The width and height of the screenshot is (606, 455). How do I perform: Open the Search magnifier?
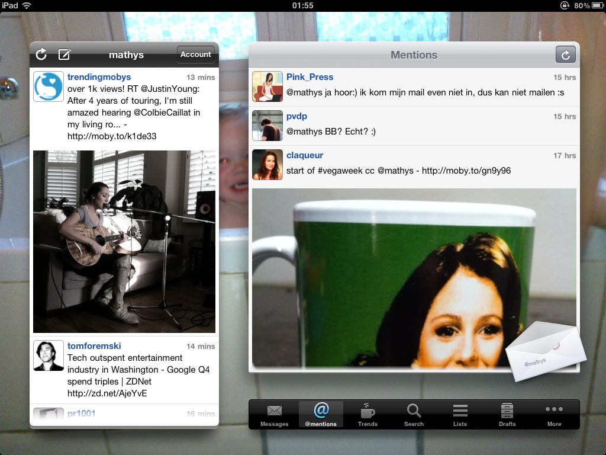(x=414, y=415)
